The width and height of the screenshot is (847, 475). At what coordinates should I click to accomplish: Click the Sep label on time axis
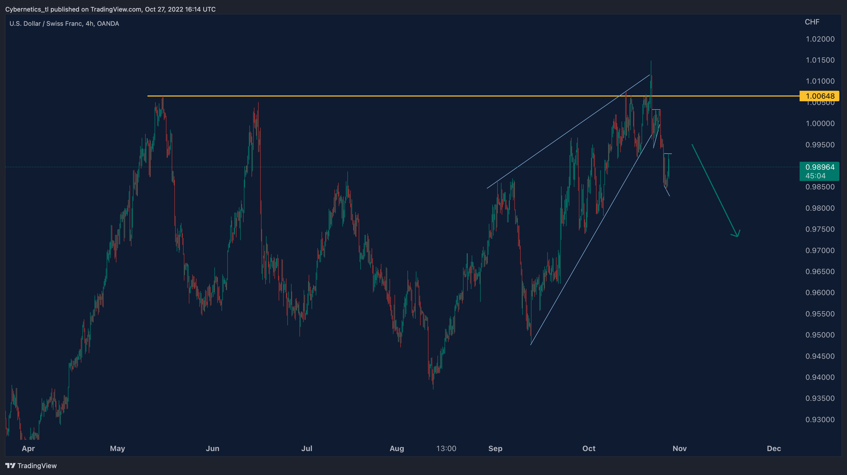click(495, 448)
